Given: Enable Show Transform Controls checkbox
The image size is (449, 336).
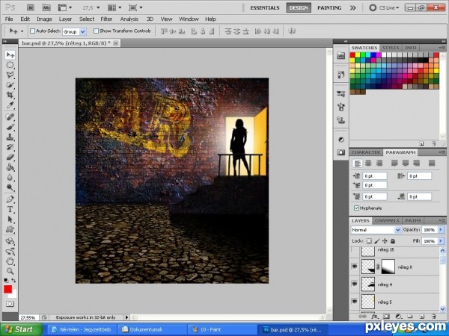Looking at the screenshot, I should [97, 31].
